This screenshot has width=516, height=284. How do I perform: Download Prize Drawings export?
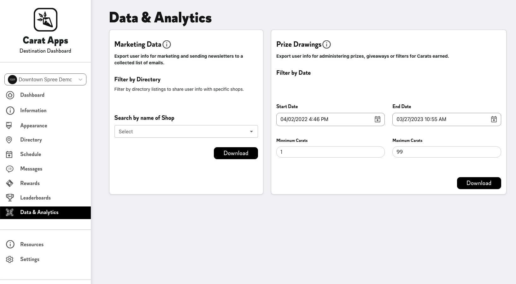click(478, 183)
